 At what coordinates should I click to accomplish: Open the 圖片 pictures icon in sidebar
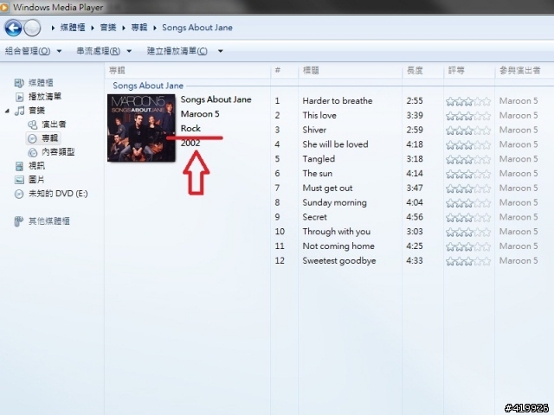[x=19, y=180]
